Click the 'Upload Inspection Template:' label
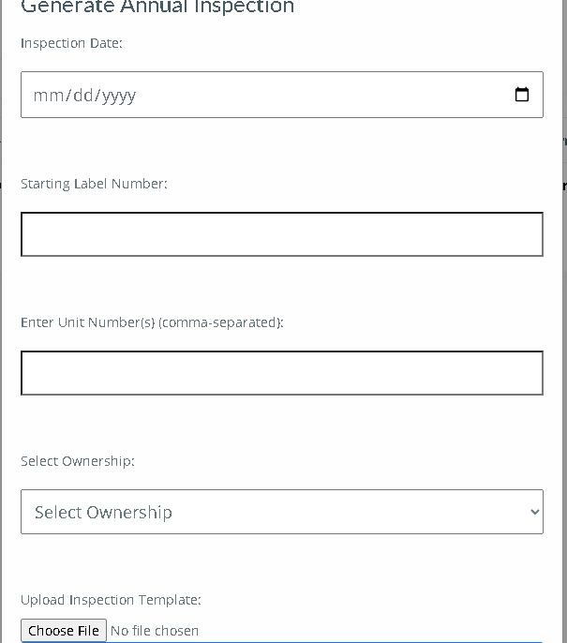Screen dimensions: 567x643 [111, 600]
